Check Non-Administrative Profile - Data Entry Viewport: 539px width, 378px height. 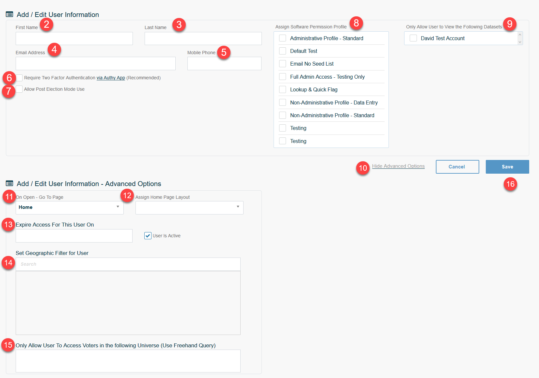(x=282, y=102)
